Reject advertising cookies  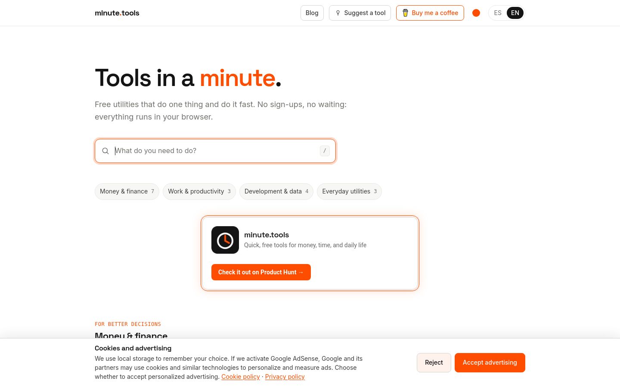434,362
